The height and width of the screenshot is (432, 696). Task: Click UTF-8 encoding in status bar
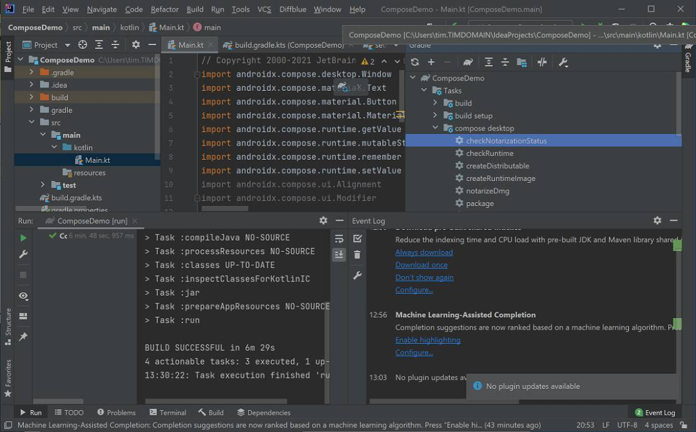(626, 425)
